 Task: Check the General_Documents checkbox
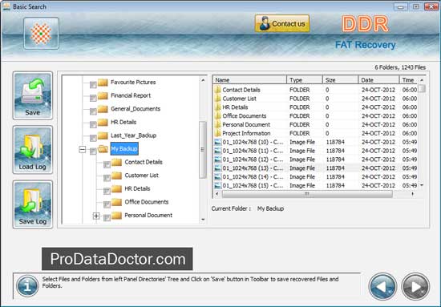tap(93, 111)
